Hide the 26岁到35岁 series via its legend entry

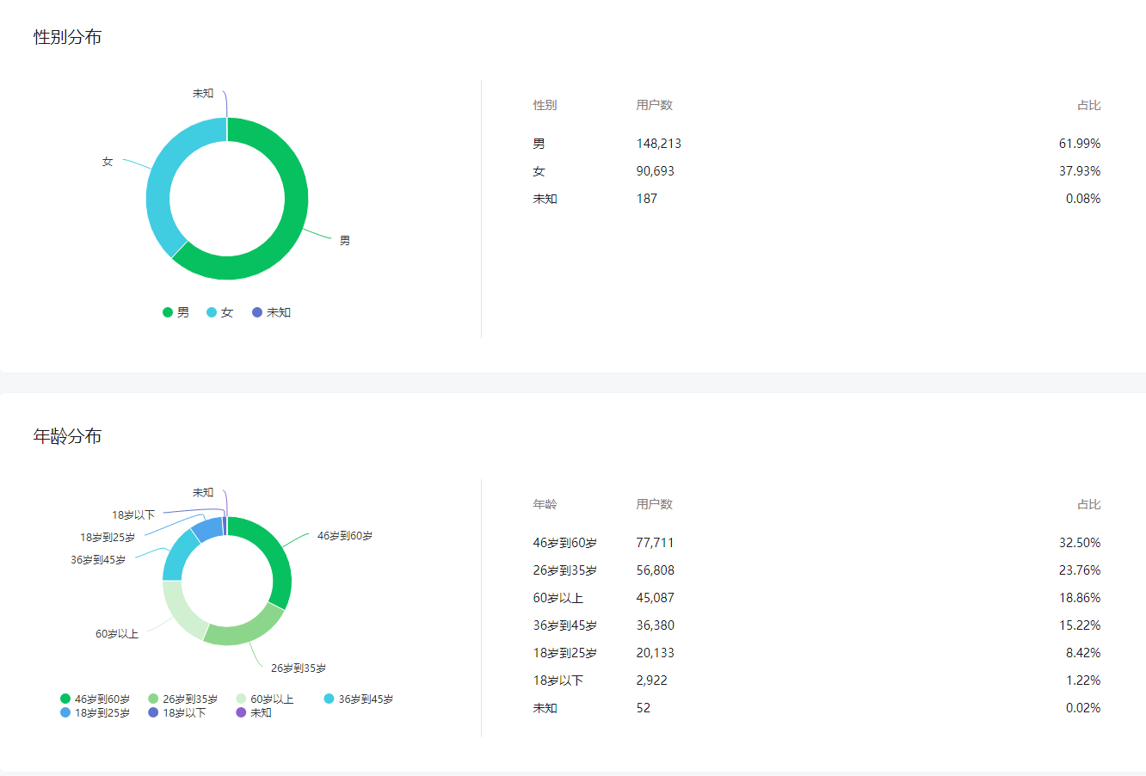pyautogui.click(x=183, y=699)
